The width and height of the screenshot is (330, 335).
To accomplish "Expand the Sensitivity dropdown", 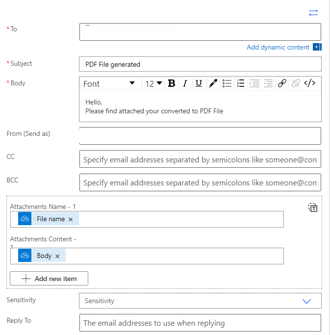I will pos(306,301).
